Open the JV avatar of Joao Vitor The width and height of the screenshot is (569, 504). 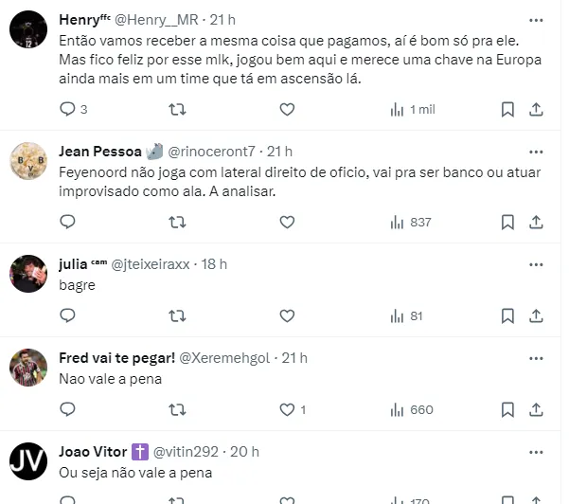point(28,461)
